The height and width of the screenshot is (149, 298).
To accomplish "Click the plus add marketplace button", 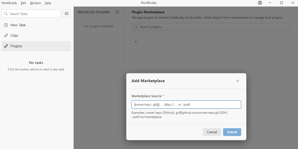I will point(136,42).
